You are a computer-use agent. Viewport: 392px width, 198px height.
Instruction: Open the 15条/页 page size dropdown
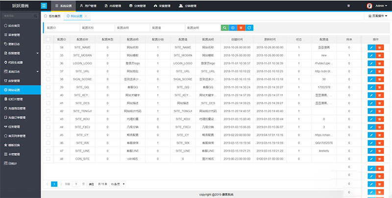click(118, 184)
